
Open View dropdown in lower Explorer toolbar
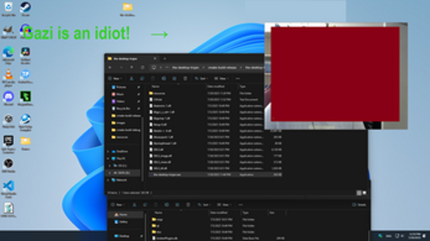[x=224, y=205]
